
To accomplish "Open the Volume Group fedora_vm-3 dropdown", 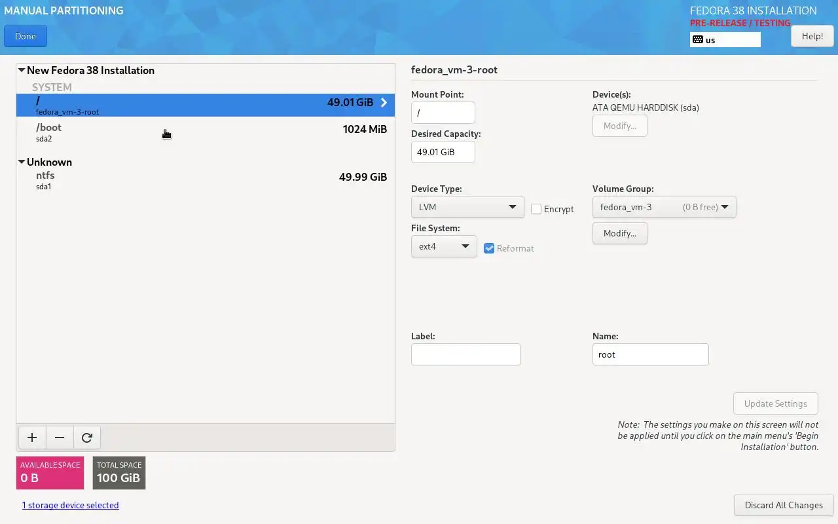I will coord(664,207).
